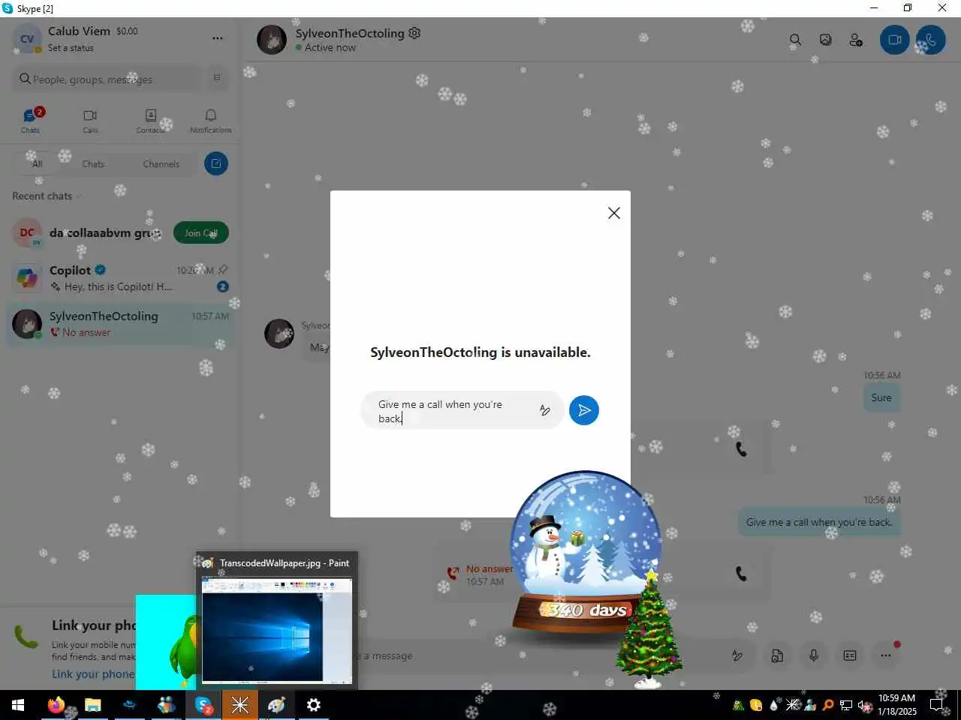Click the 'Sure' message bubble
The image size is (961, 720).
(881, 397)
